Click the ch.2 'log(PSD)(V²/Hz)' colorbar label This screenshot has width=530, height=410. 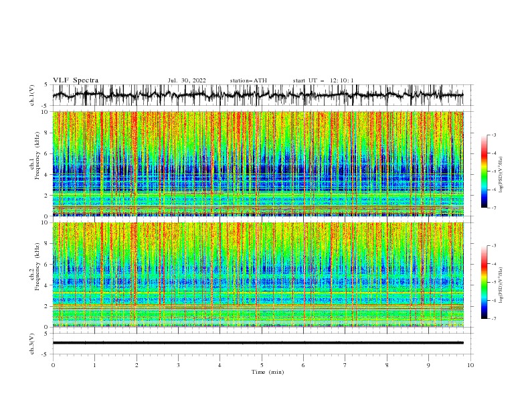tap(501, 285)
